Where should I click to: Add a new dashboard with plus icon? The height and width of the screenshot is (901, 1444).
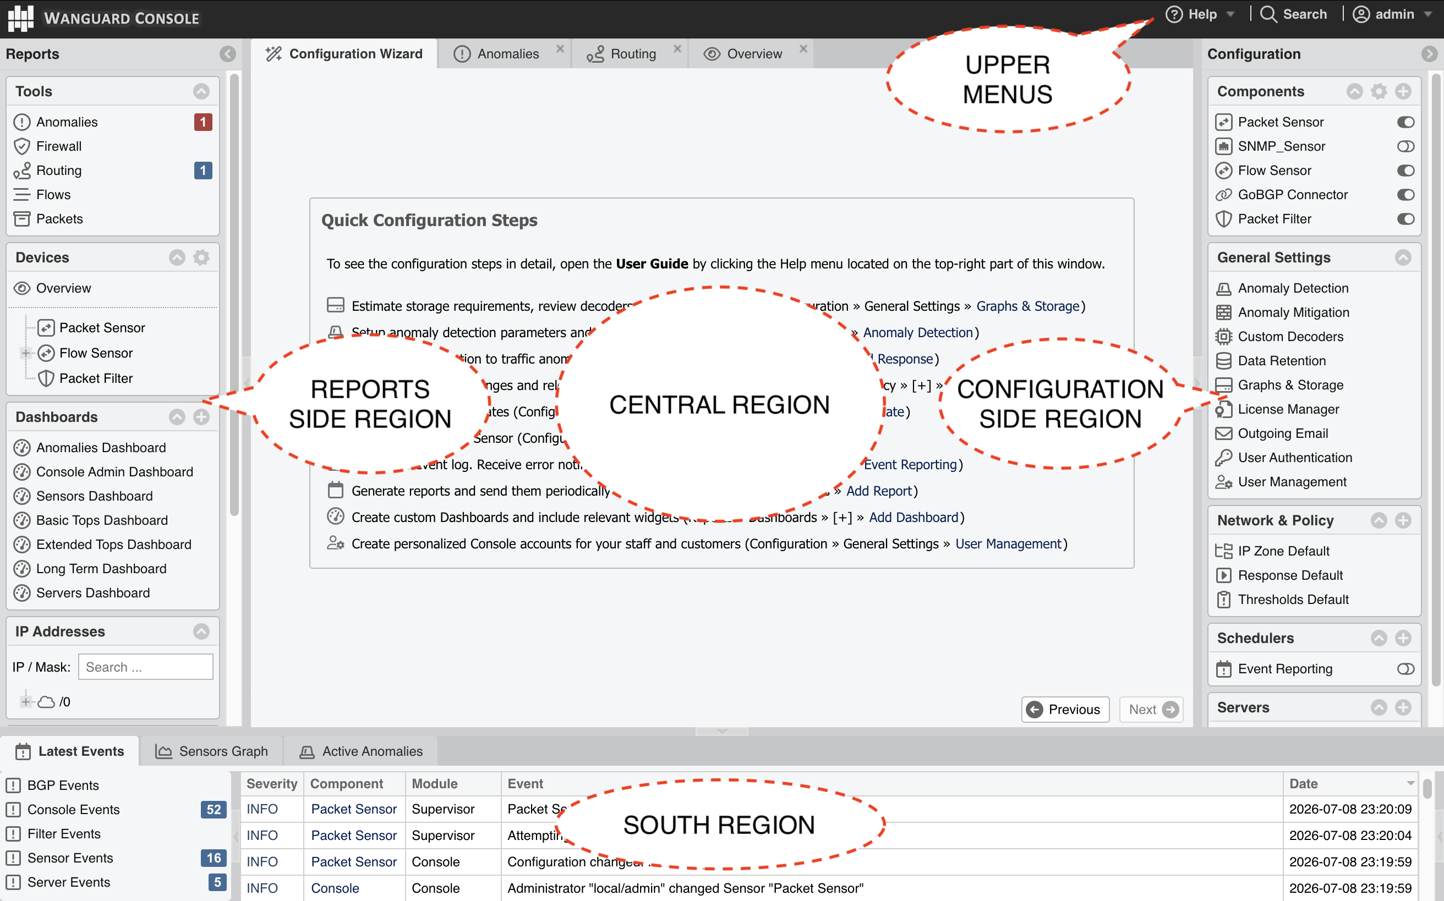[201, 417]
